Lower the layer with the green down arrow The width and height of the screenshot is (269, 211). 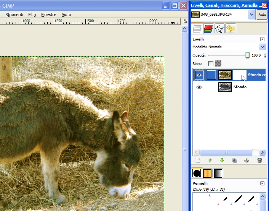point(222,161)
